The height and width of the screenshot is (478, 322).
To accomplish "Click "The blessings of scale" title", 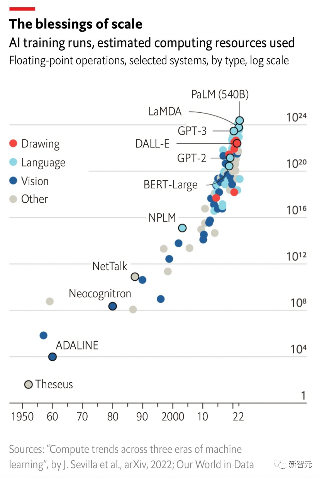I will 76,24.
